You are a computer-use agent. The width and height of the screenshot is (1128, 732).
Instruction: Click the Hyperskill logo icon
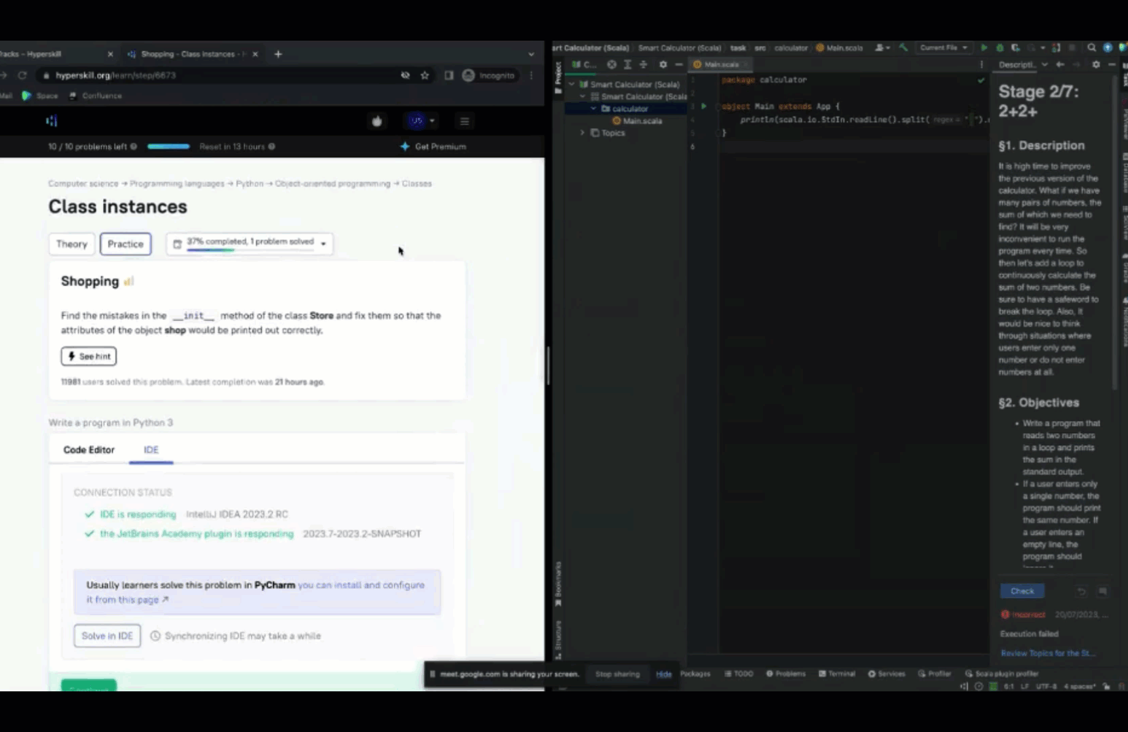(x=52, y=121)
